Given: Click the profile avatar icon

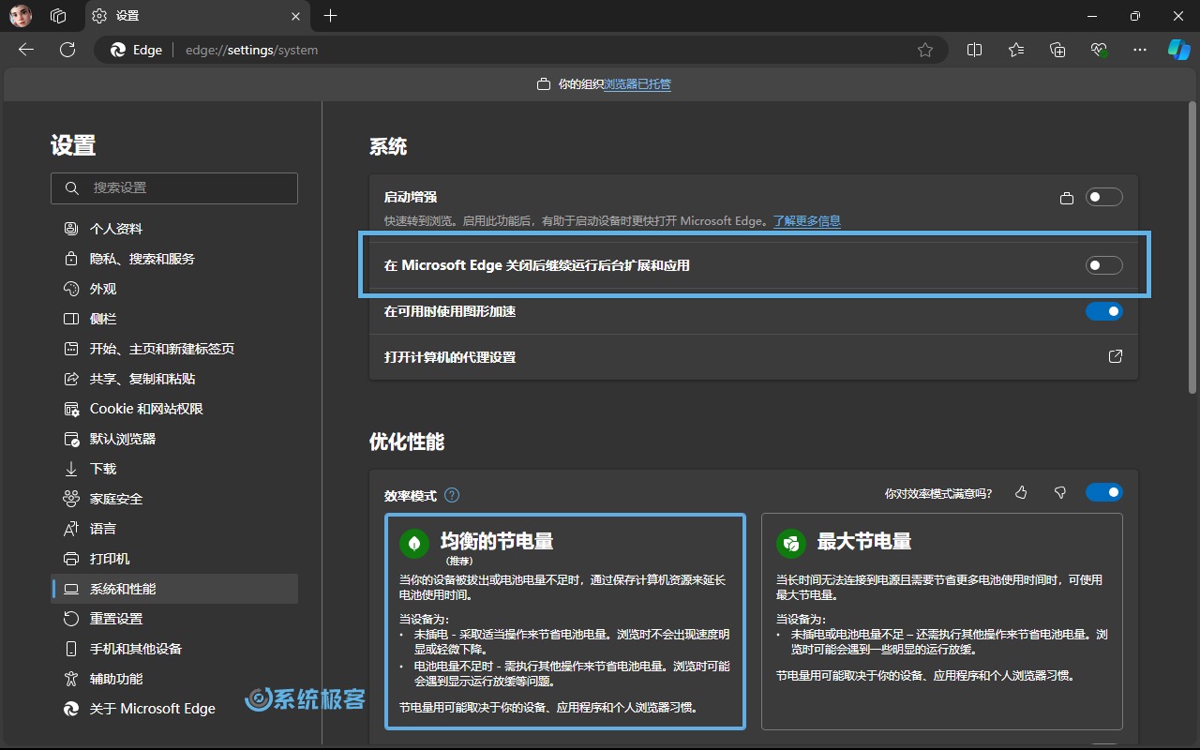Looking at the screenshot, I should [x=21, y=16].
